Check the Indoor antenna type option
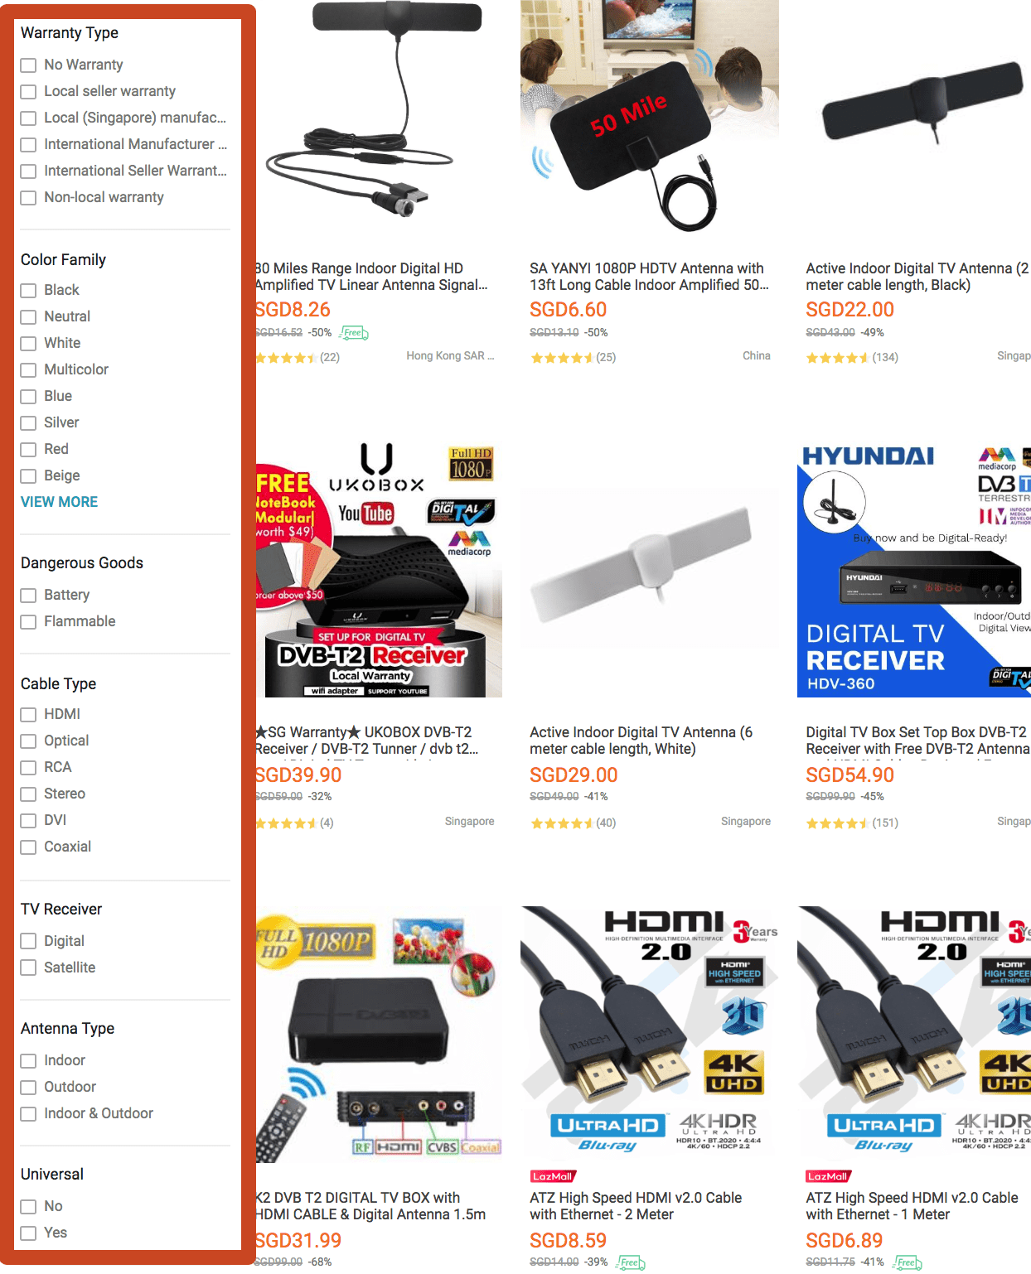The width and height of the screenshot is (1031, 1274). (28, 1060)
